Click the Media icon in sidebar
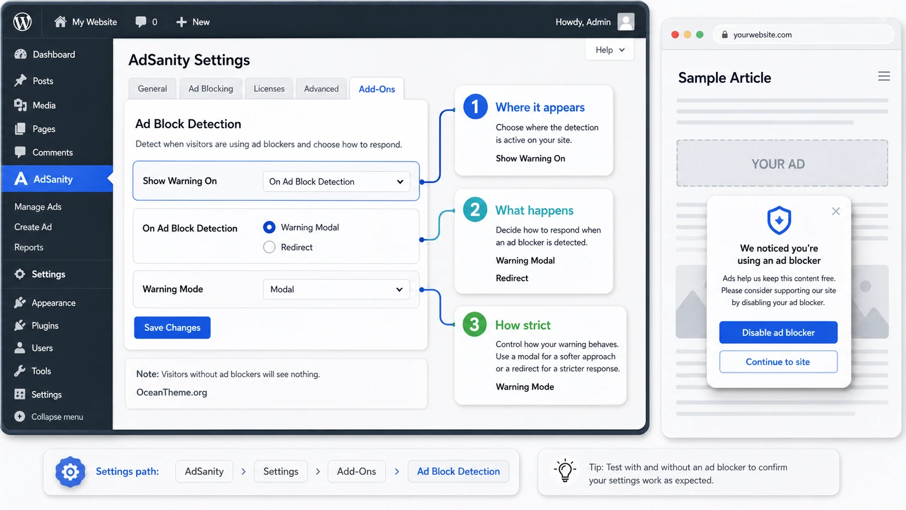Image resolution: width=906 pixels, height=510 pixels. click(x=21, y=105)
